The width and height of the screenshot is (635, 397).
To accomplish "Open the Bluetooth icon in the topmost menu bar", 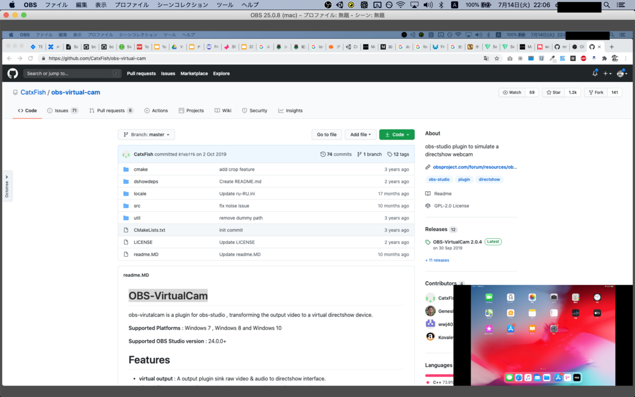I will pyautogui.click(x=441, y=5).
